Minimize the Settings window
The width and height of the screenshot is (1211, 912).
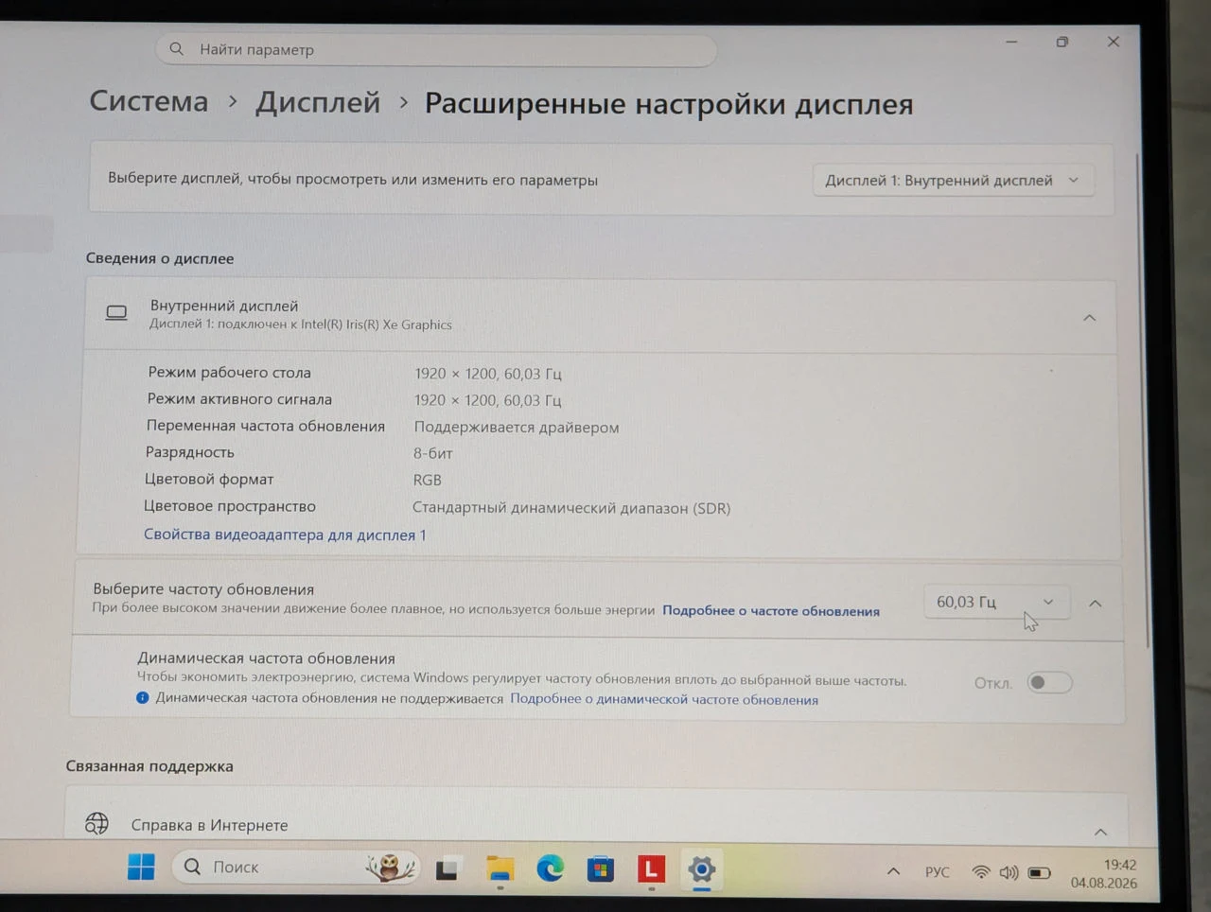(1011, 42)
